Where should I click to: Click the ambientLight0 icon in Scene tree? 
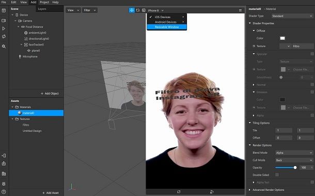[26, 33]
